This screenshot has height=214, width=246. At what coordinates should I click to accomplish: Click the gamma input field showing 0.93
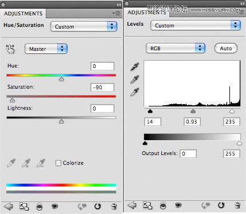192,121
